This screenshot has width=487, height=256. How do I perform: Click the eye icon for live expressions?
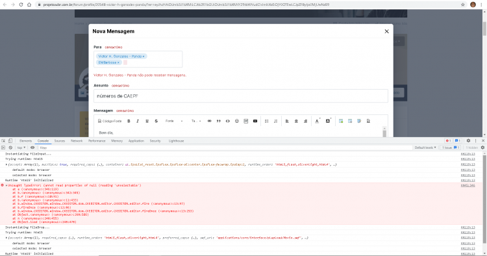[32, 147]
